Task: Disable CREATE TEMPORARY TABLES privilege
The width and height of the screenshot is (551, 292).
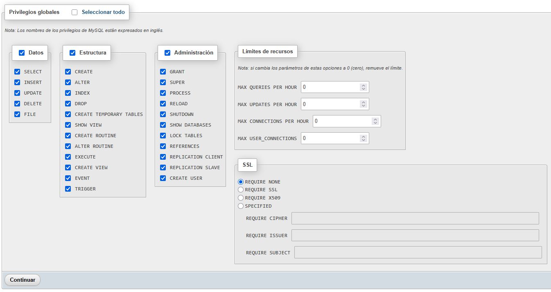Action: (68, 114)
